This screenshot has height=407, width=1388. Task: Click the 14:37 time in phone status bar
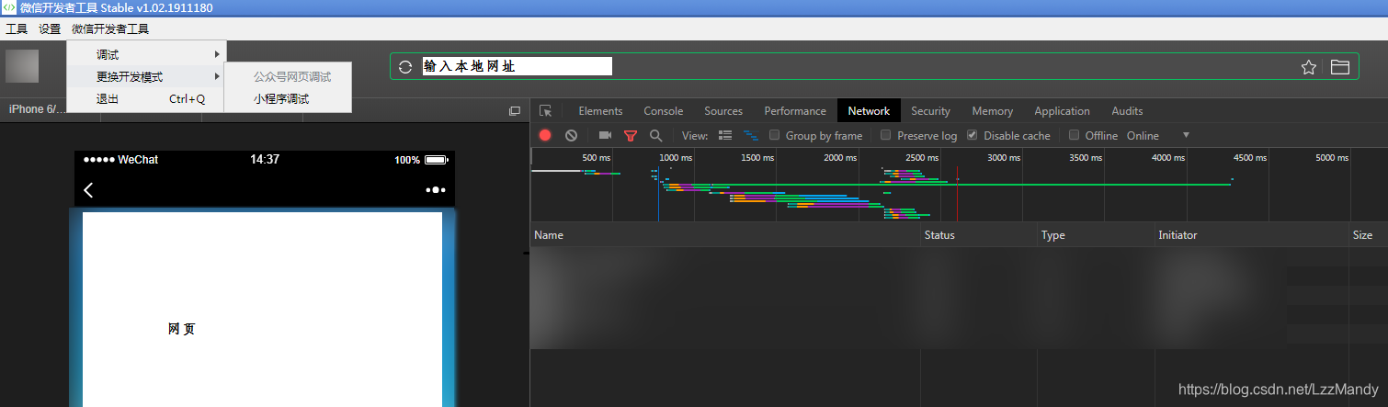point(265,160)
